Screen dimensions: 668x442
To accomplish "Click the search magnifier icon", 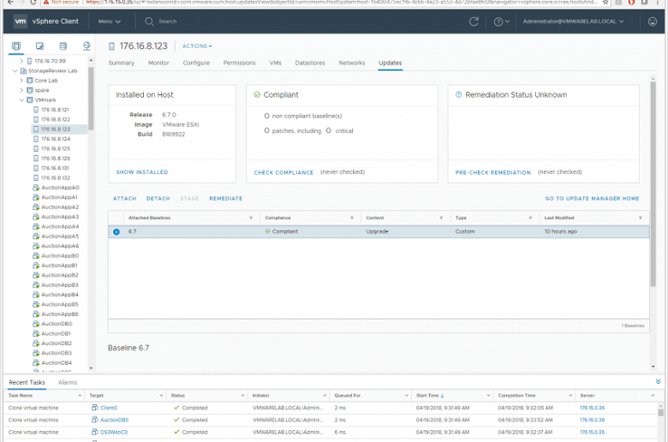I will tap(149, 21).
